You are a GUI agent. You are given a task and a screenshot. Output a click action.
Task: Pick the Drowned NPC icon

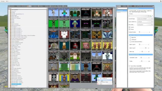coord(75,24)
